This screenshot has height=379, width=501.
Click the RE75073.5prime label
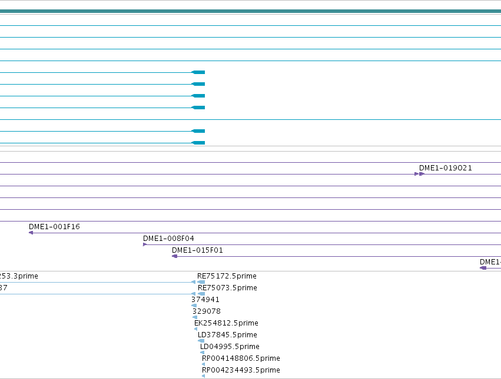click(x=227, y=288)
